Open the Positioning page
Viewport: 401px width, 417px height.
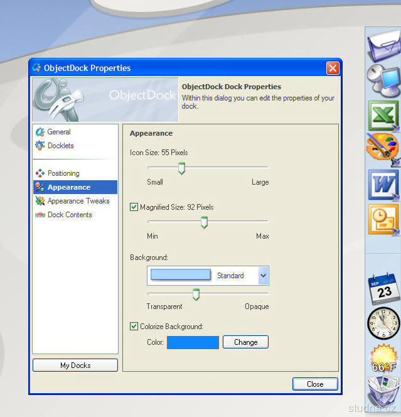(x=63, y=173)
